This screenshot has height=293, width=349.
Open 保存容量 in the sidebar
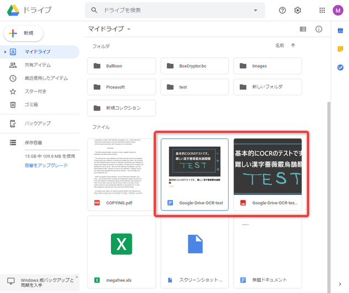(33, 143)
